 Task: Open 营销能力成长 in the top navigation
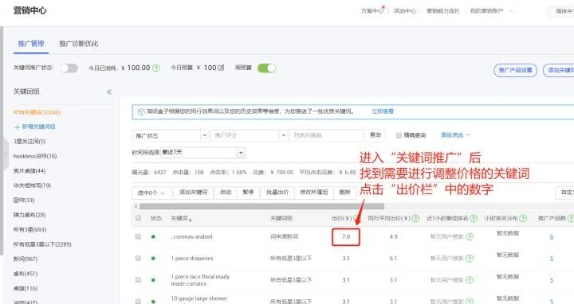[443, 11]
